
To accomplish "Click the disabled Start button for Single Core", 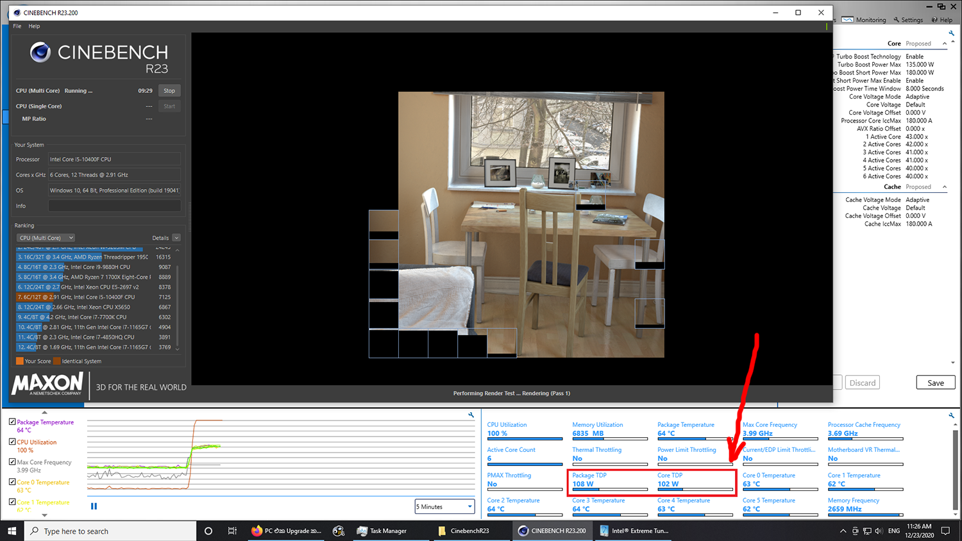I will pos(169,106).
